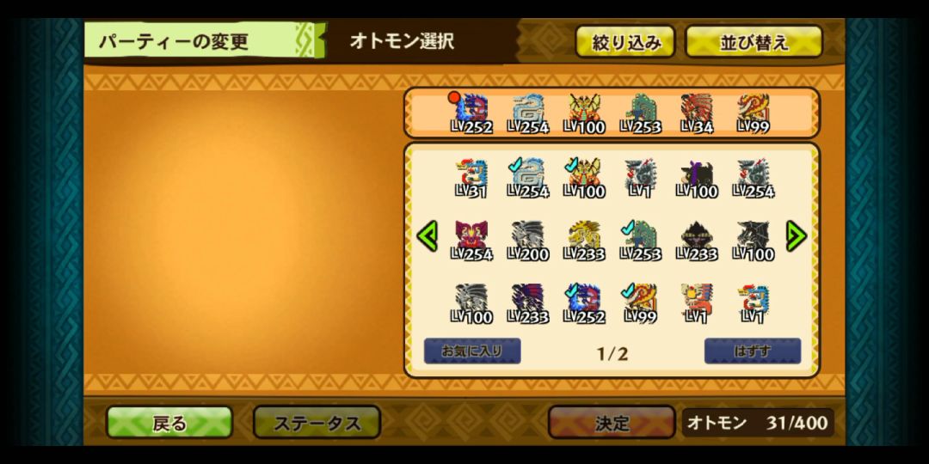Open the 絞り込み filter options
929x464 pixels.
click(x=625, y=41)
